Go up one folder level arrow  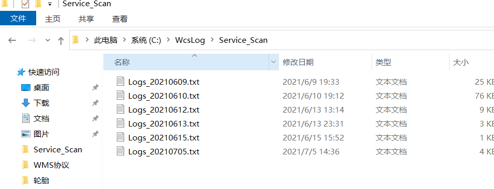61,40
